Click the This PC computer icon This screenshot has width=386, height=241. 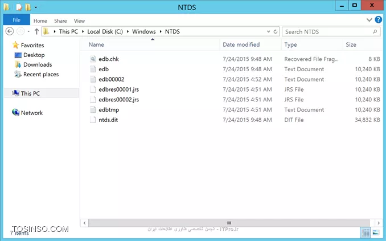coord(16,93)
